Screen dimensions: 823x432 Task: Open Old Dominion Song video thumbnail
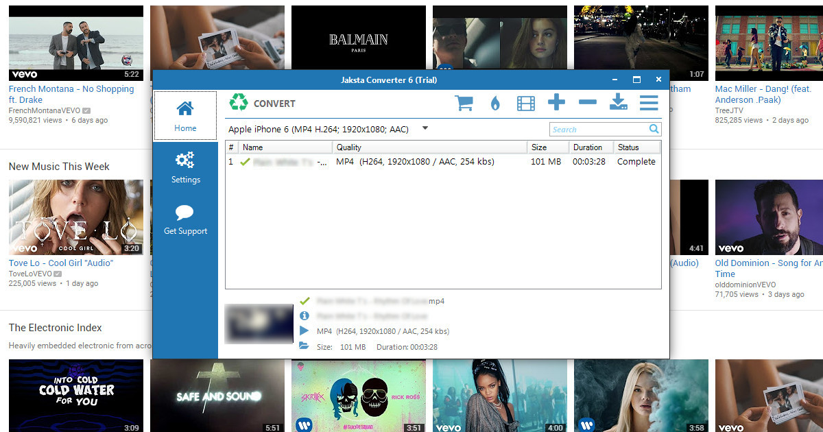coord(769,217)
